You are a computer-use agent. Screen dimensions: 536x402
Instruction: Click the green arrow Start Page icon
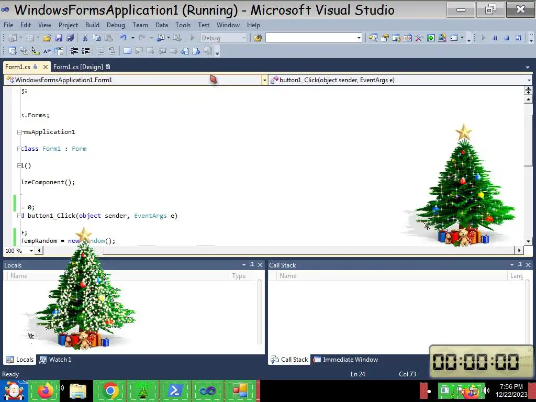431,38
